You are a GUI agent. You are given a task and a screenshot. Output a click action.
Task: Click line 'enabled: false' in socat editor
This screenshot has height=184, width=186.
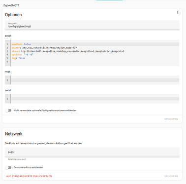(x=95, y=44)
